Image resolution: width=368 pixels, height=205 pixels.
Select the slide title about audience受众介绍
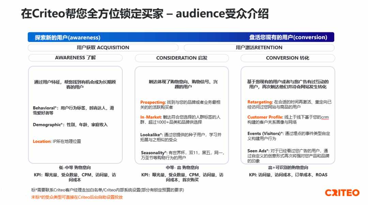click(x=145, y=14)
